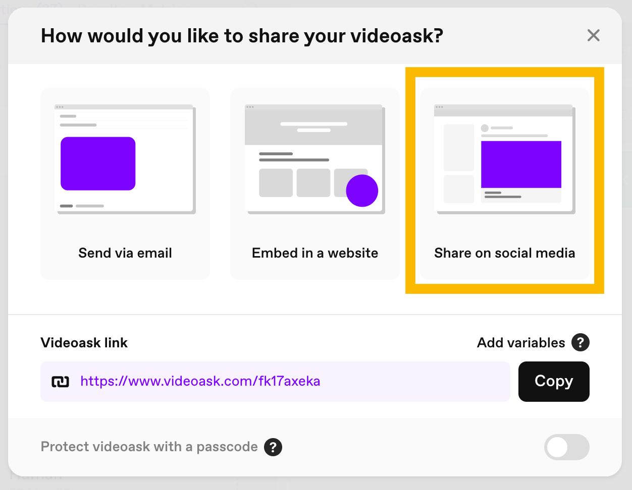Viewport: 632px width, 490px height.
Task: Enable the passcode protection toggle
Action: tap(567, 447)
